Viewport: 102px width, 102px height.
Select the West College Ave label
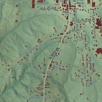click(x=82, y=21)
